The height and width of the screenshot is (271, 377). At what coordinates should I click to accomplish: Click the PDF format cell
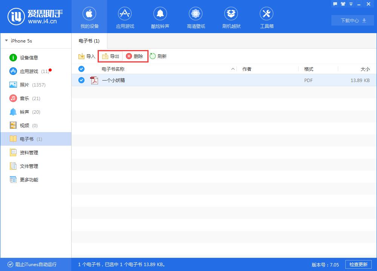tap(308, 81)
